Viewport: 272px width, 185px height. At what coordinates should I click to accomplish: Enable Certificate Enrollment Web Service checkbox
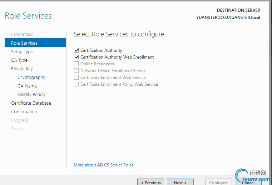tap(76, 77)
